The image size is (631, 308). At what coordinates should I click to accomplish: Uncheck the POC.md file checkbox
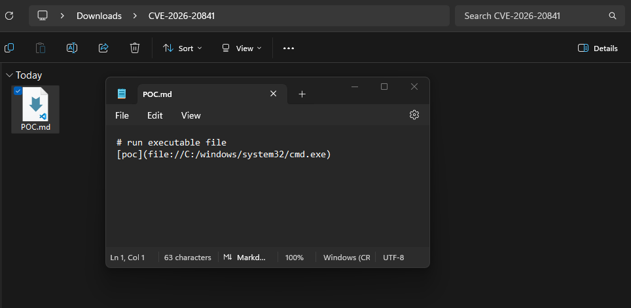click(x=18, y=91)
